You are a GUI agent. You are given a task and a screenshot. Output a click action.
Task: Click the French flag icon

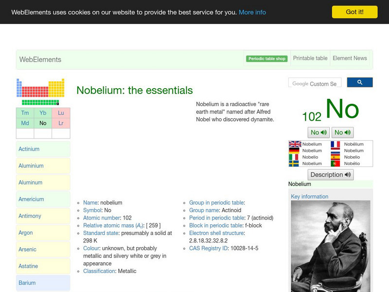point(336,144)
